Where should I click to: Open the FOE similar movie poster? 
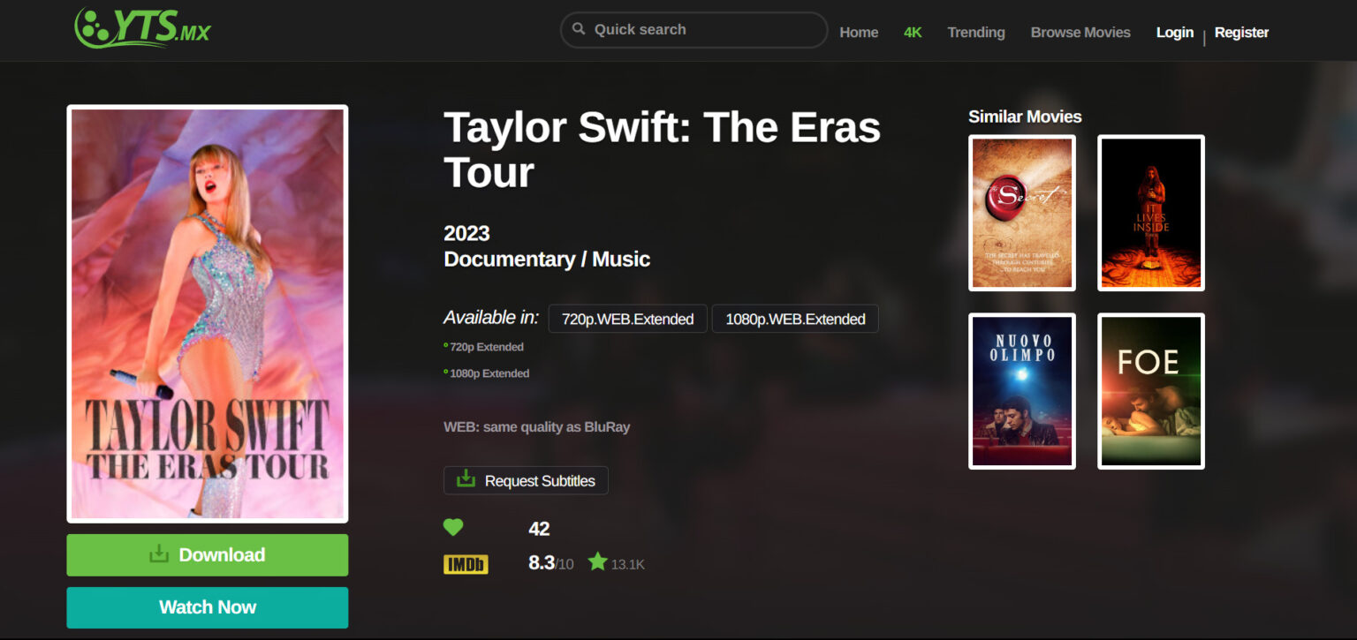point(1151,391)
